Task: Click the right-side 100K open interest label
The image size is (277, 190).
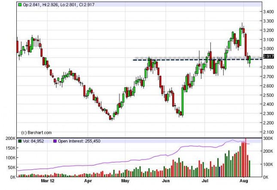Action: pos(268,164)
